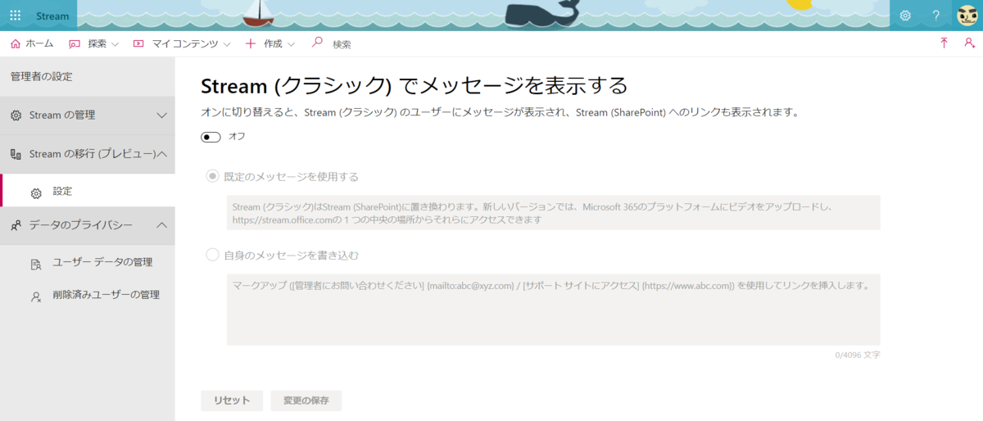The image size is (983, 421).
Task: Click the default message text box
Action: pyautogui.click(x=553, y=213)
